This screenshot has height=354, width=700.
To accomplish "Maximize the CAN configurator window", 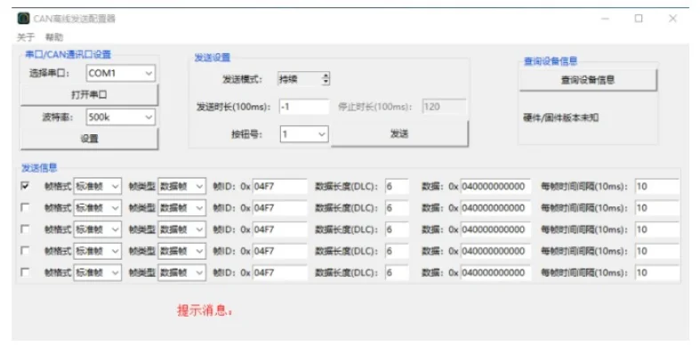I will click(x=639, y=19).
